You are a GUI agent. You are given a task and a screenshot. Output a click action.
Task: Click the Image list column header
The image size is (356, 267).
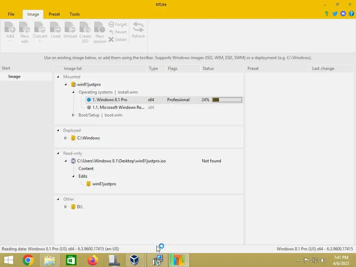tap(101, 68)
